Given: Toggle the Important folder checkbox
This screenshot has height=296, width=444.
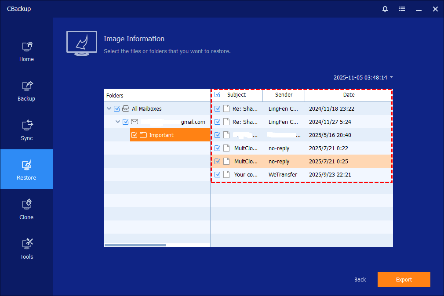Looking at the screenshot, I should [135, 135].
